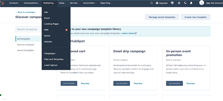Click App test account name

[214, 3]
